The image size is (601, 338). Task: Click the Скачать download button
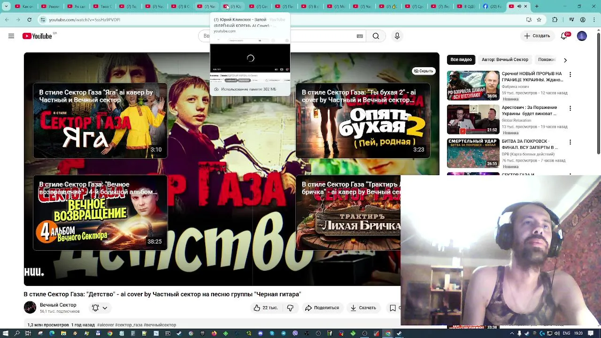[363, 308]
